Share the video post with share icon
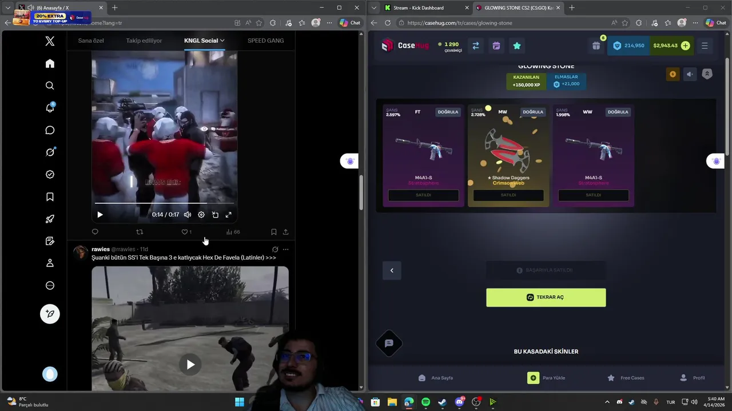 285,232
